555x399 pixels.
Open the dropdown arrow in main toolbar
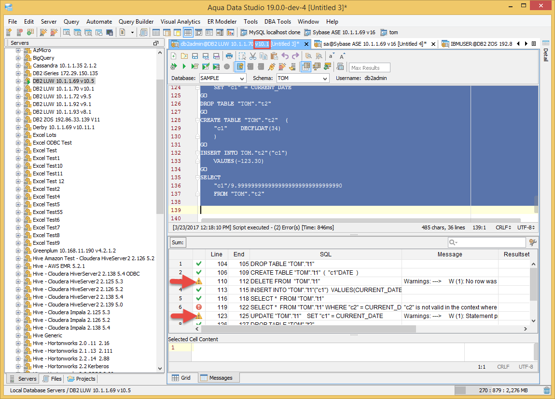(132, 32)
